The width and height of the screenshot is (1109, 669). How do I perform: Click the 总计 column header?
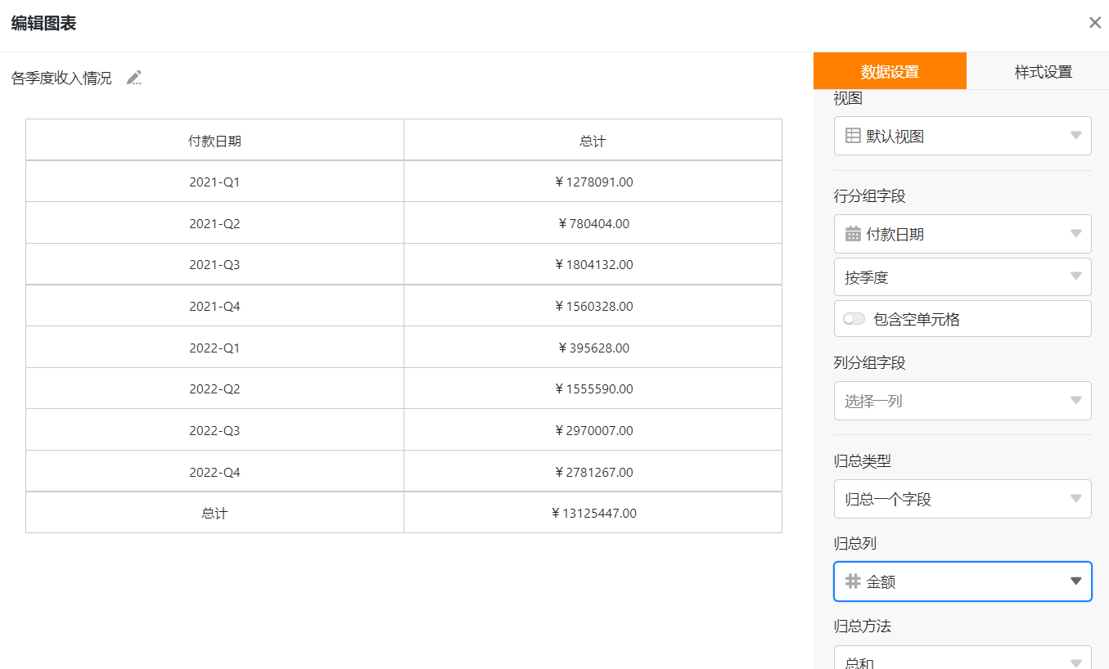593,141
